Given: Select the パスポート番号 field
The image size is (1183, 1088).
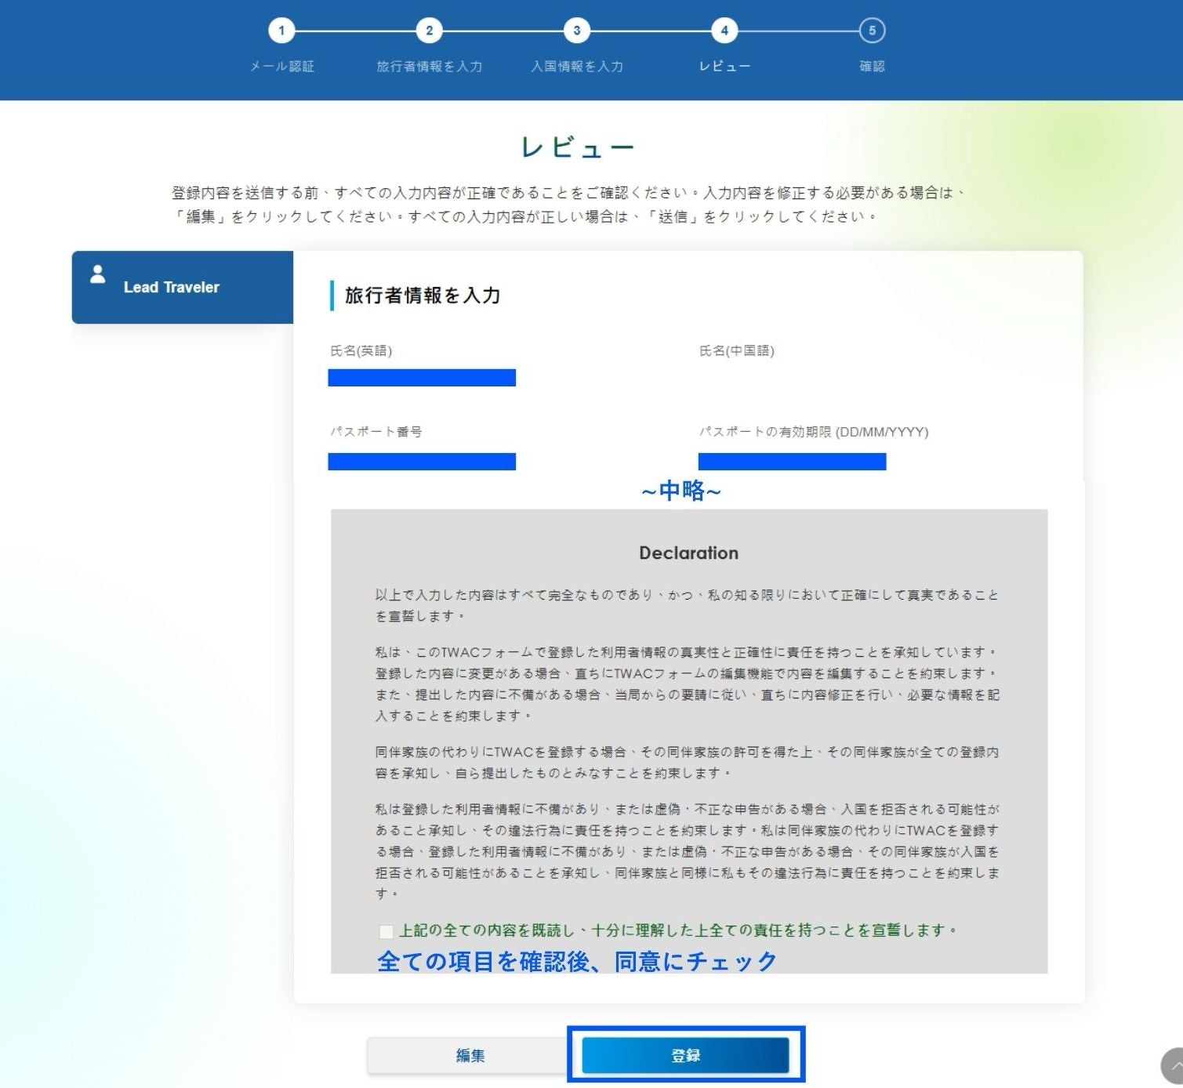Looking at the screenshot, I should click(422, 462).
